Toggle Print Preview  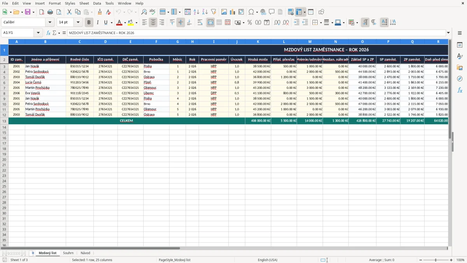point(59,12)
